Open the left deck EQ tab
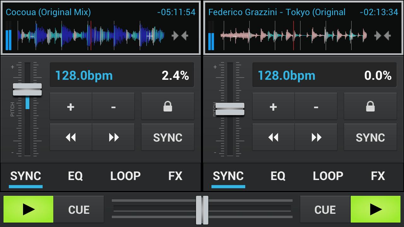This screenshot has width=404, height=227. pyautogui.click(x=75, y=176)
